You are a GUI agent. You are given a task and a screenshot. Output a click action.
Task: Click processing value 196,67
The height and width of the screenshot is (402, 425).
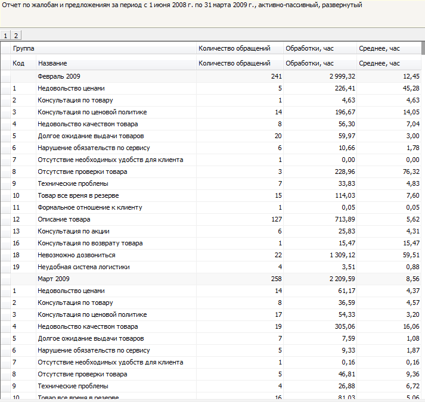(x=345, y=112)
